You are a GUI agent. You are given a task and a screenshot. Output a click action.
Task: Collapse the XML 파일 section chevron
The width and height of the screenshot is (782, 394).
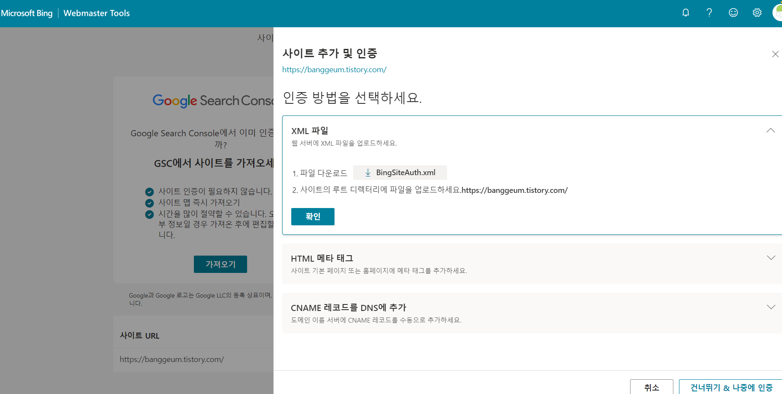770,131
